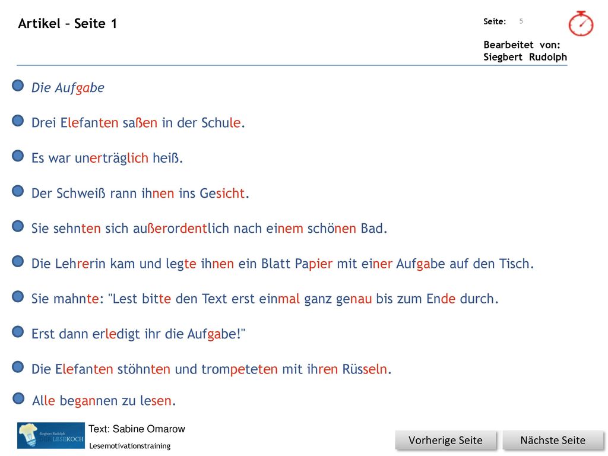
Task: Click 'Text: Sabine Omarow' credit text
Action: [x=137, y=429]
